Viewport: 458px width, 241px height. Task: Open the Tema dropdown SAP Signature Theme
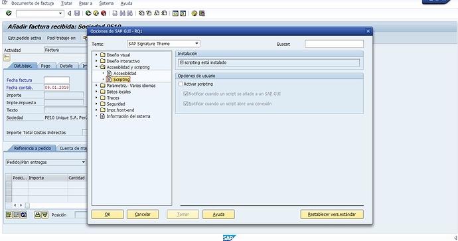197,44
